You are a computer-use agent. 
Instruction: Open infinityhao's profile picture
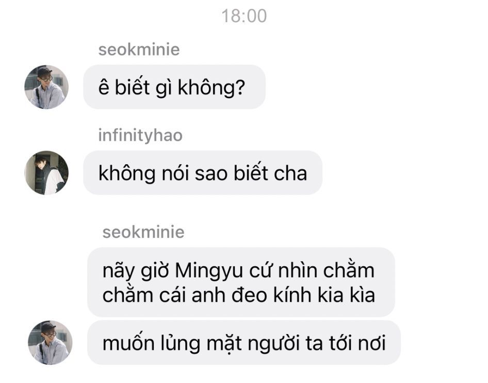click(x=46, y=173)
